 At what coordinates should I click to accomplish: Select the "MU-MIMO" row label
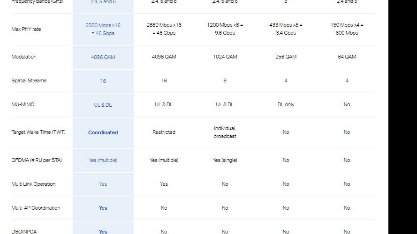tap(23, 105)
